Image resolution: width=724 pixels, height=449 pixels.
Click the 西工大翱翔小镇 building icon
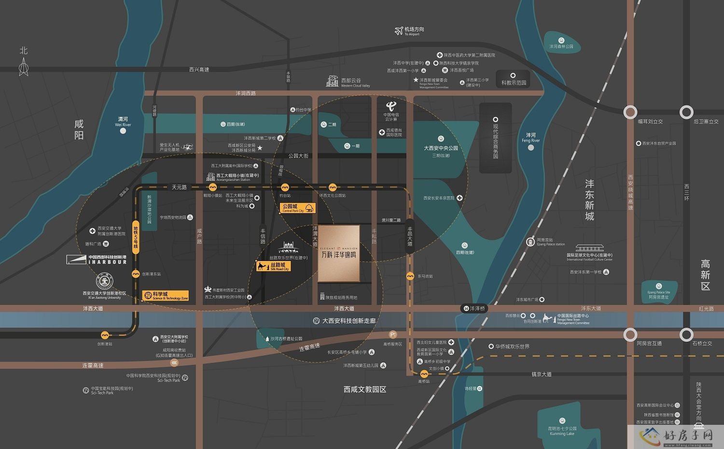(x=211, y=177)
